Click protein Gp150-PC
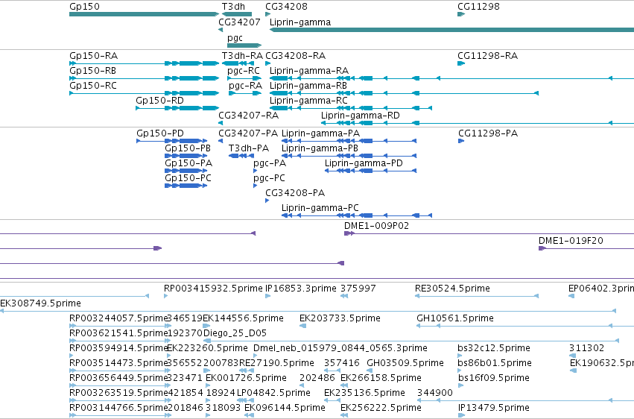This screenshot has width=634, height=419. (x=188, y=178)
